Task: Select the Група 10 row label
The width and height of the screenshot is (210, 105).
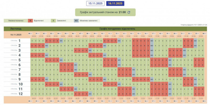Action: point(16,84)
